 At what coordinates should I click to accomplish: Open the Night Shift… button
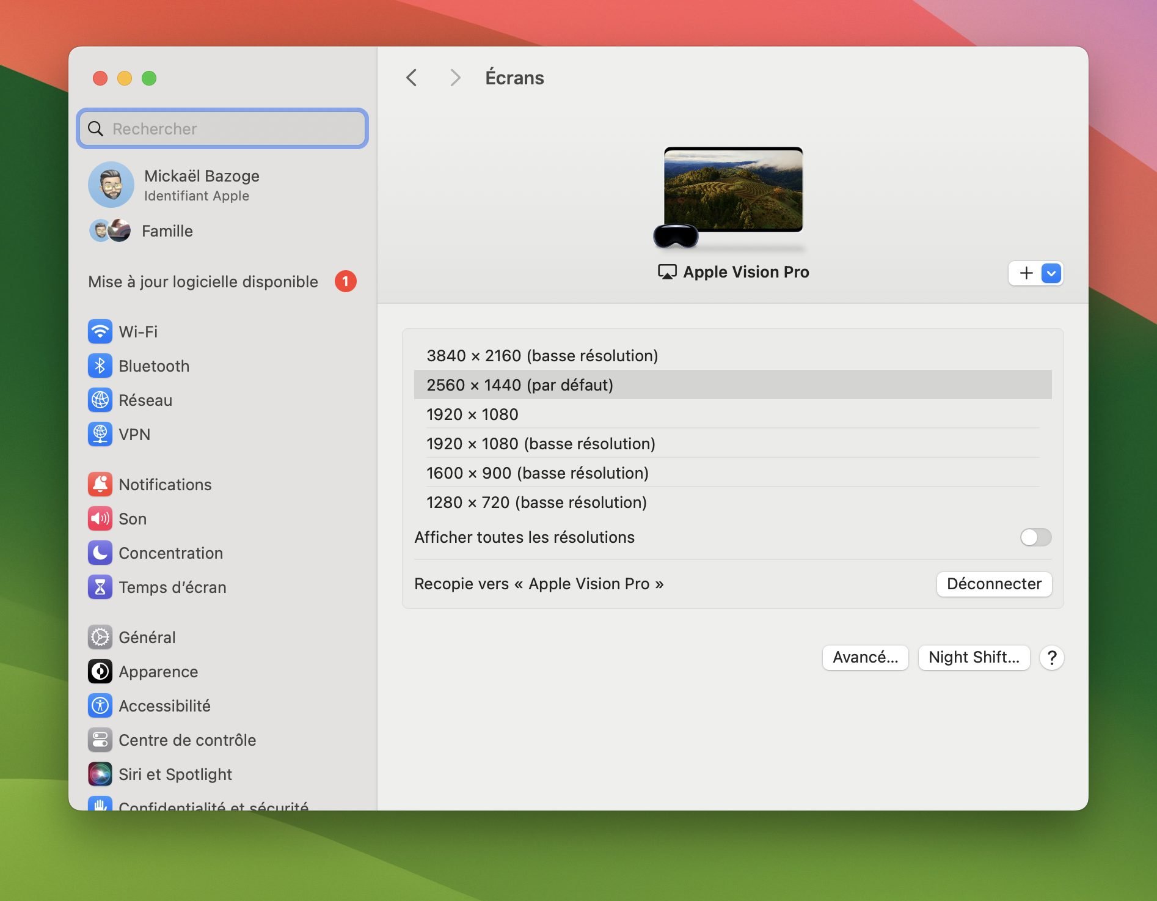[974, 658]
